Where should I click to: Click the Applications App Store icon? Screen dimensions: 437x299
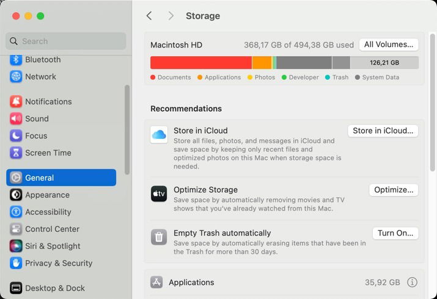pos(156,283)
